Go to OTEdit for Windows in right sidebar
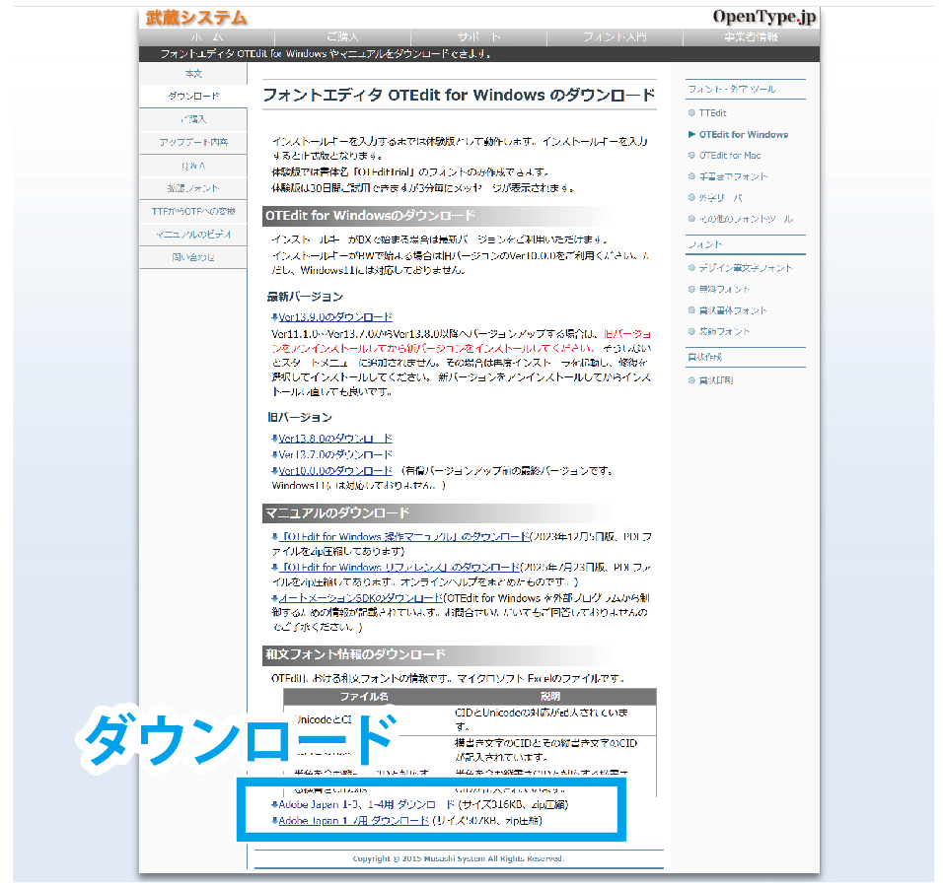This screenshot has height=886, width=943. click(744, 134)
